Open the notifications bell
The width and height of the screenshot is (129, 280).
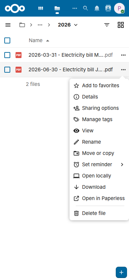97,8
